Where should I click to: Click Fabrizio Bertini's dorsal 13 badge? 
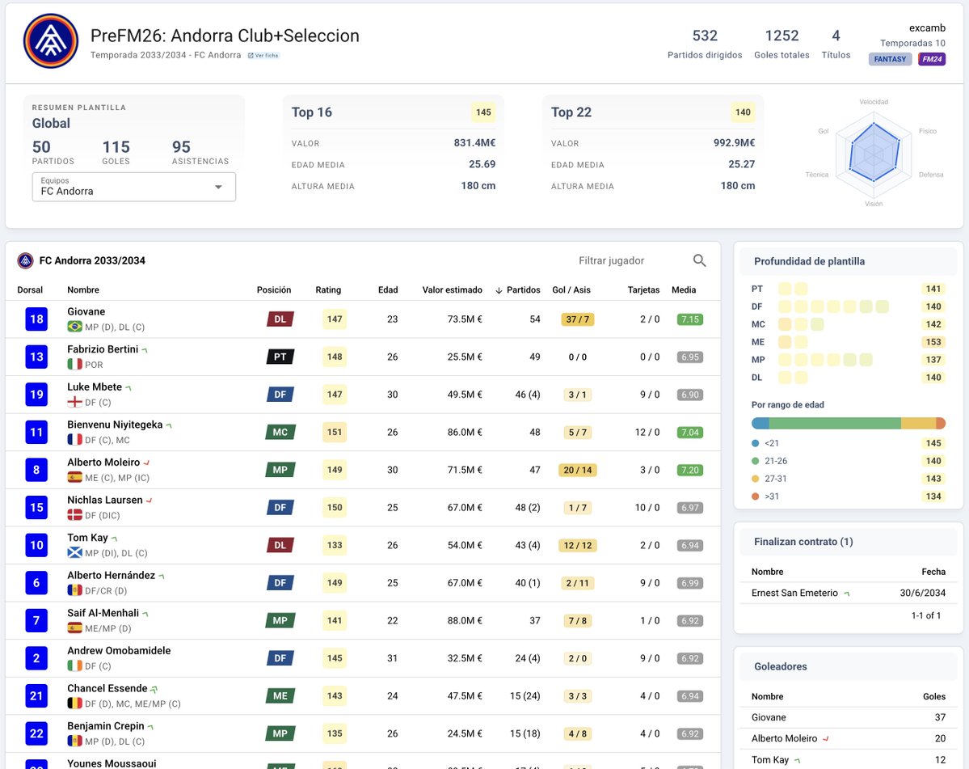[36, 357]
